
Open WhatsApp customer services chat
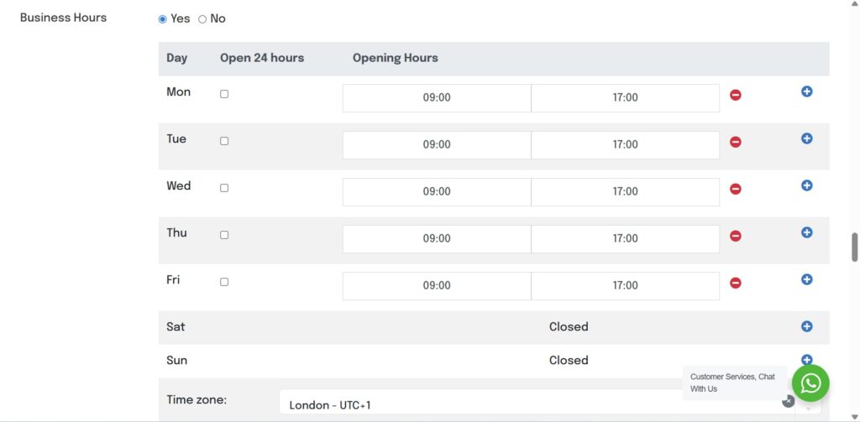(810, 383)
